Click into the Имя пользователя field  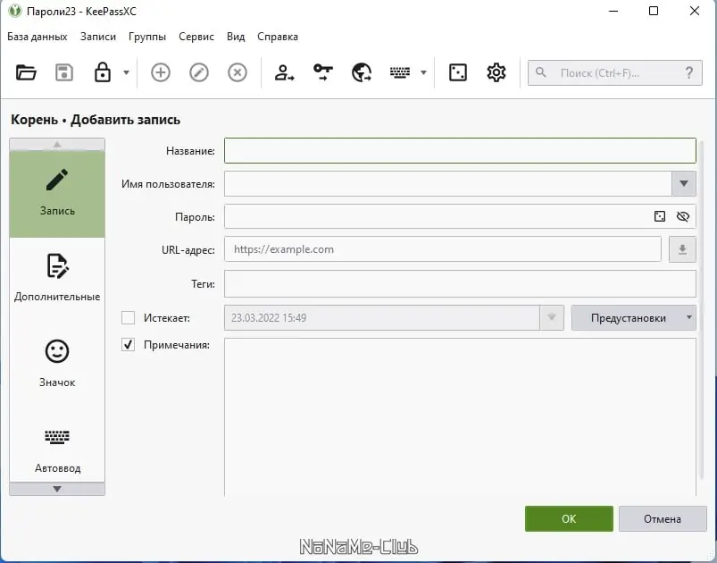point(448,183)
